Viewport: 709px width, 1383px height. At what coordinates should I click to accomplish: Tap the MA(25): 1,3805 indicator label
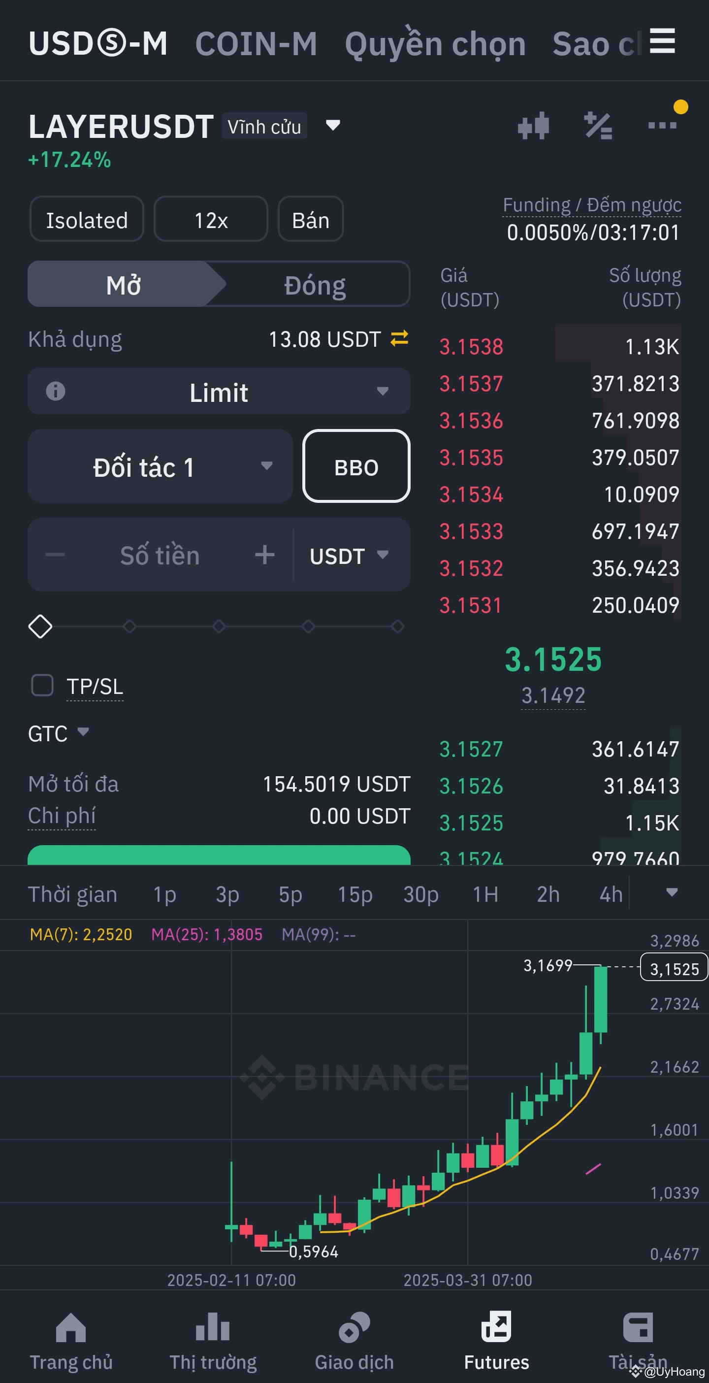click(x=207, y=935)
